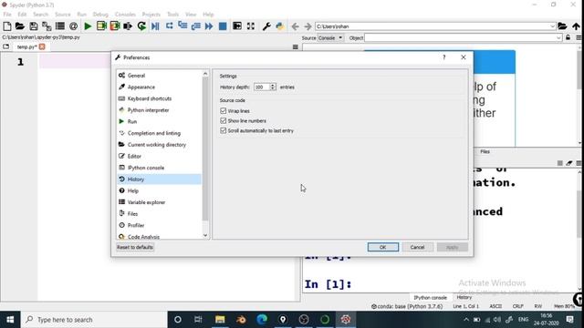Expand the Object field dropdown
584x328 pixels.
coord(558,38)
